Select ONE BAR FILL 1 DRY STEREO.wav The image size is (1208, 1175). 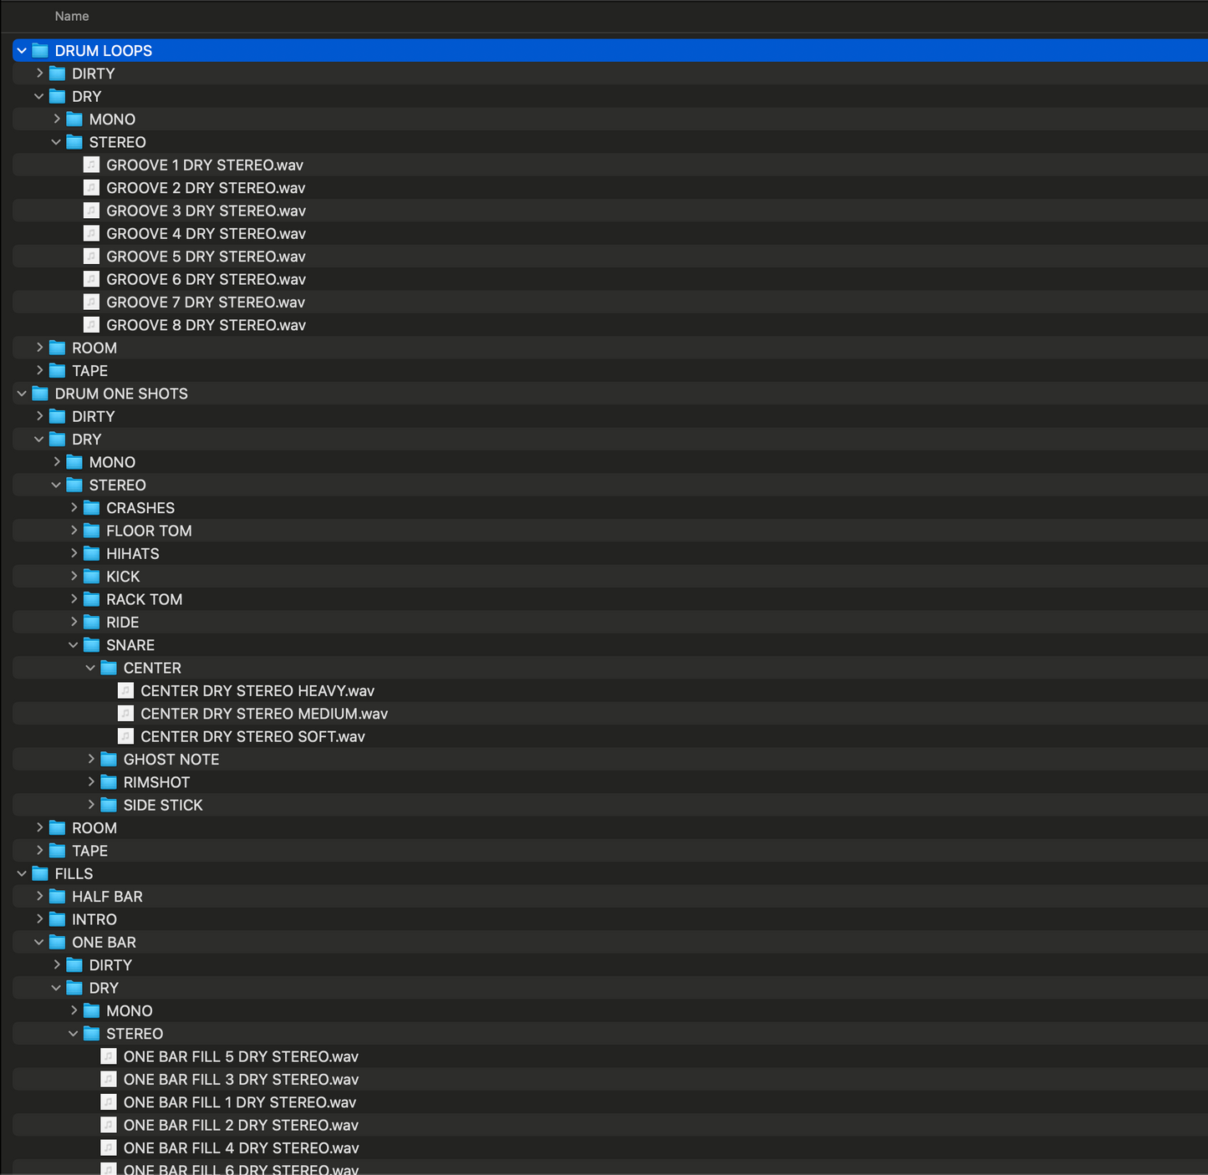click(x=239, y=1102)
